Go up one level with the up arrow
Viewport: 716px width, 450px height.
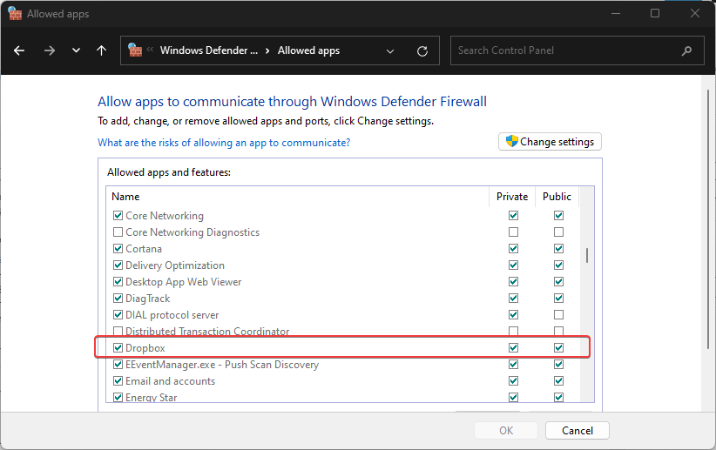click(x=101, y=50)
